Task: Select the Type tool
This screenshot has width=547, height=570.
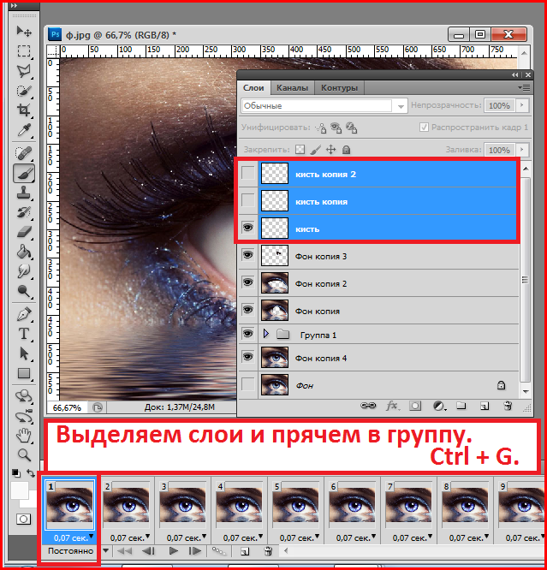Action: coord(24,334)
